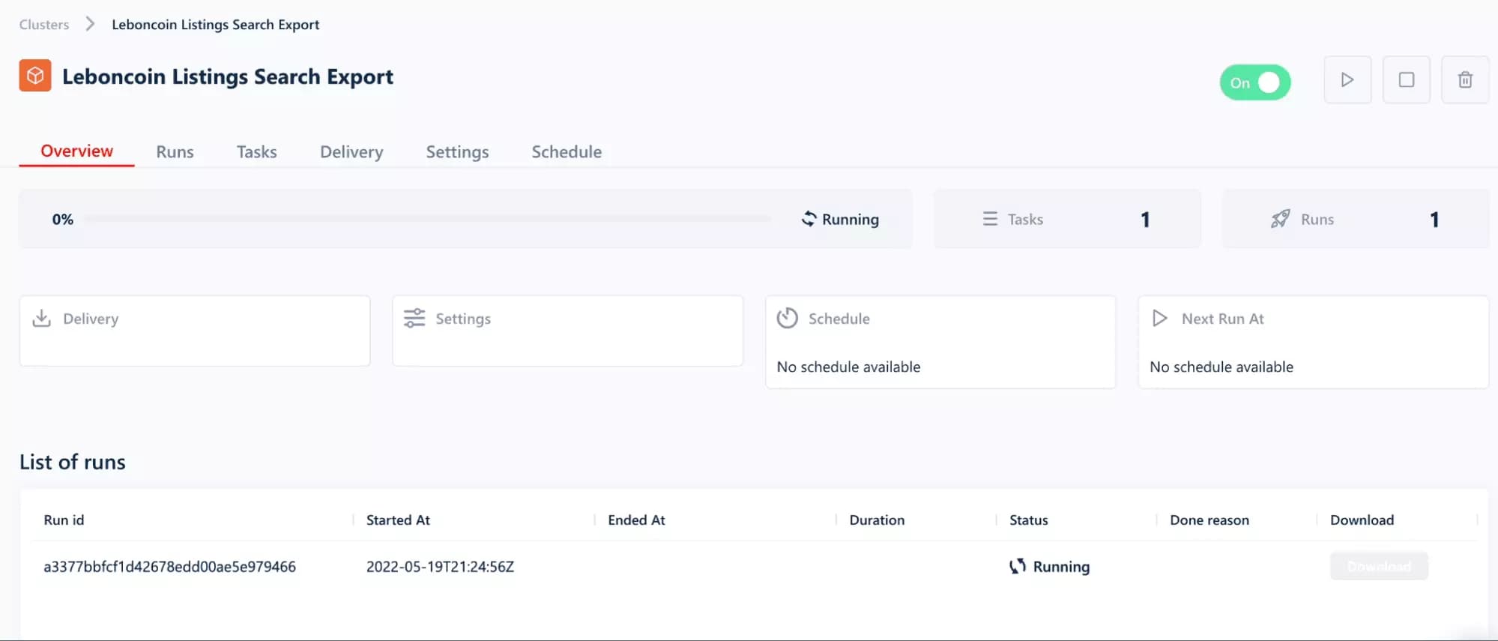Open the Runs tab
1498x641 pixels.
175,151
